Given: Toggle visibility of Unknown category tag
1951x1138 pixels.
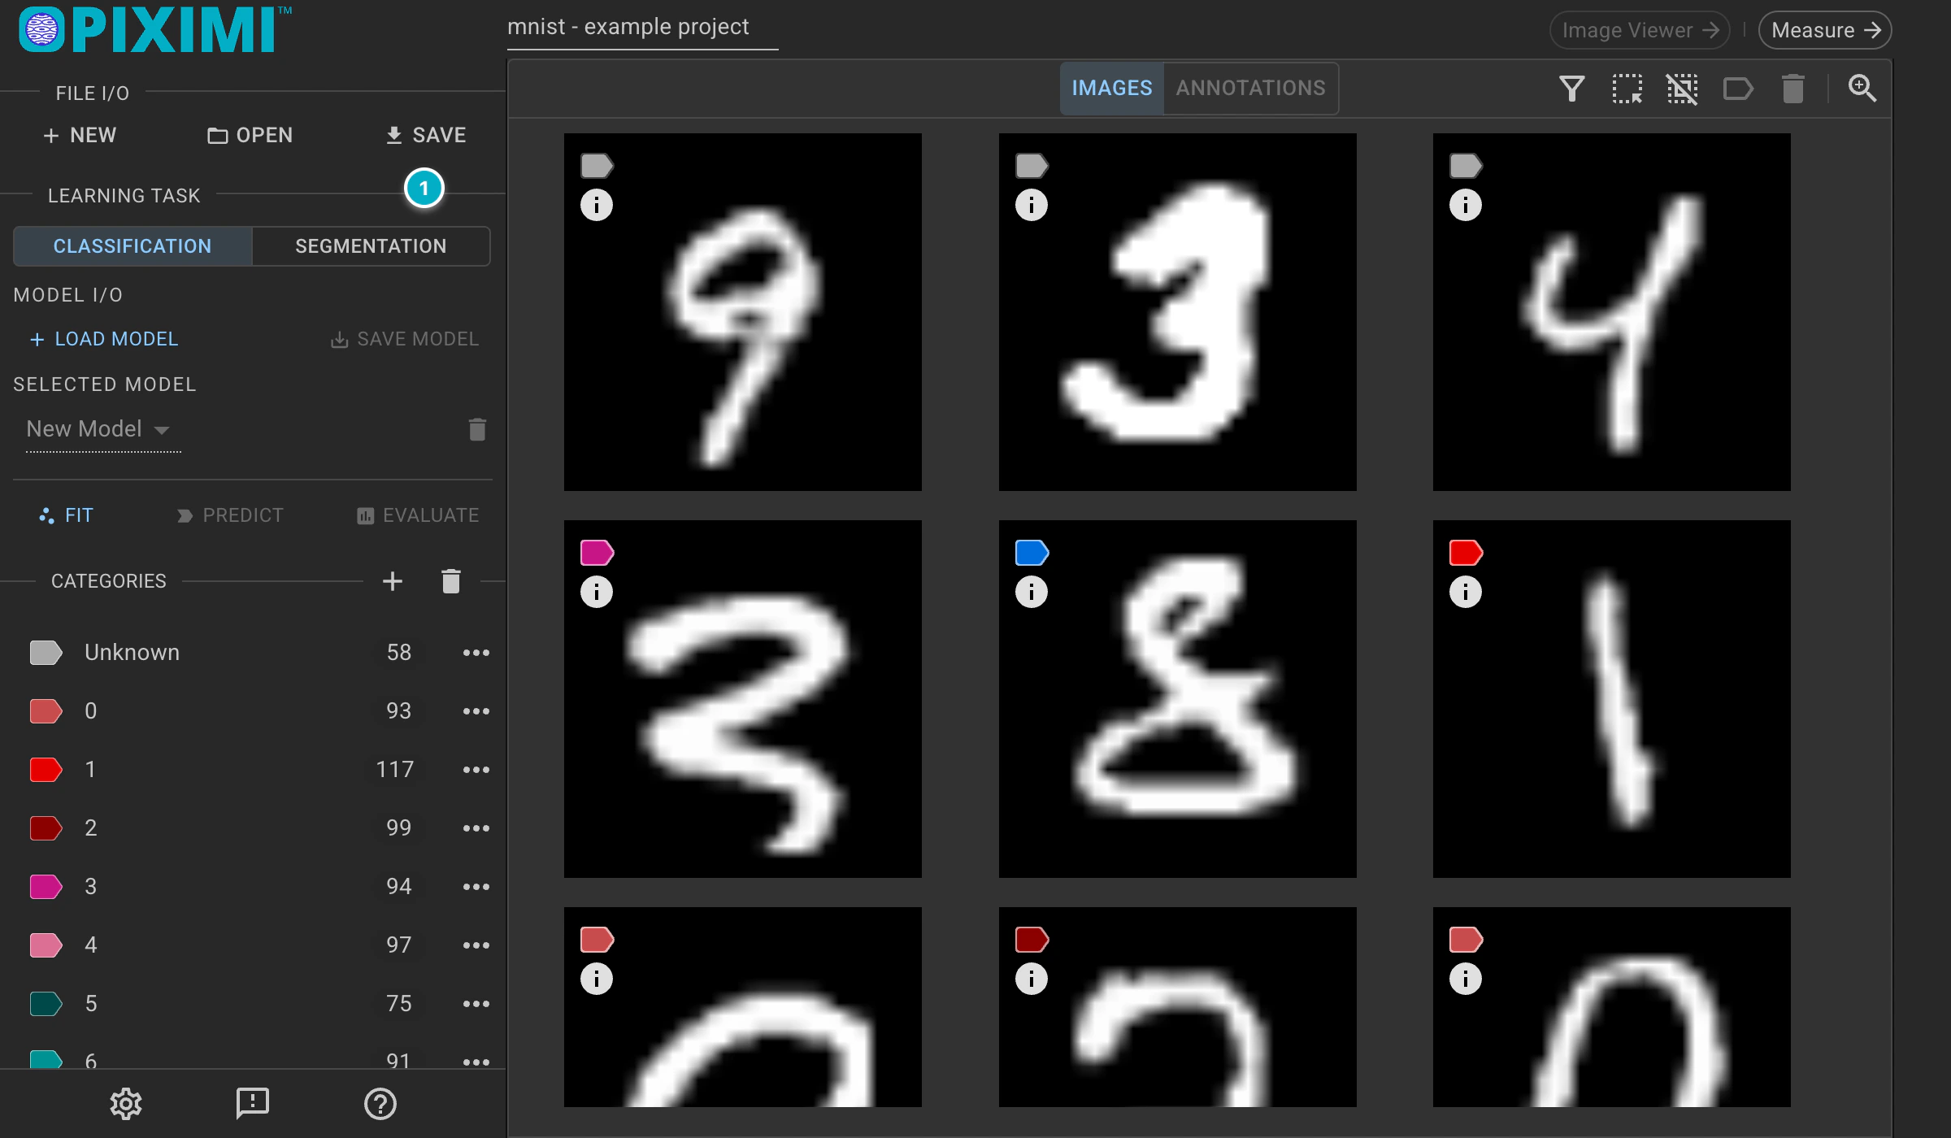Looking at the screenshot, I should click(x=46, y=653).
